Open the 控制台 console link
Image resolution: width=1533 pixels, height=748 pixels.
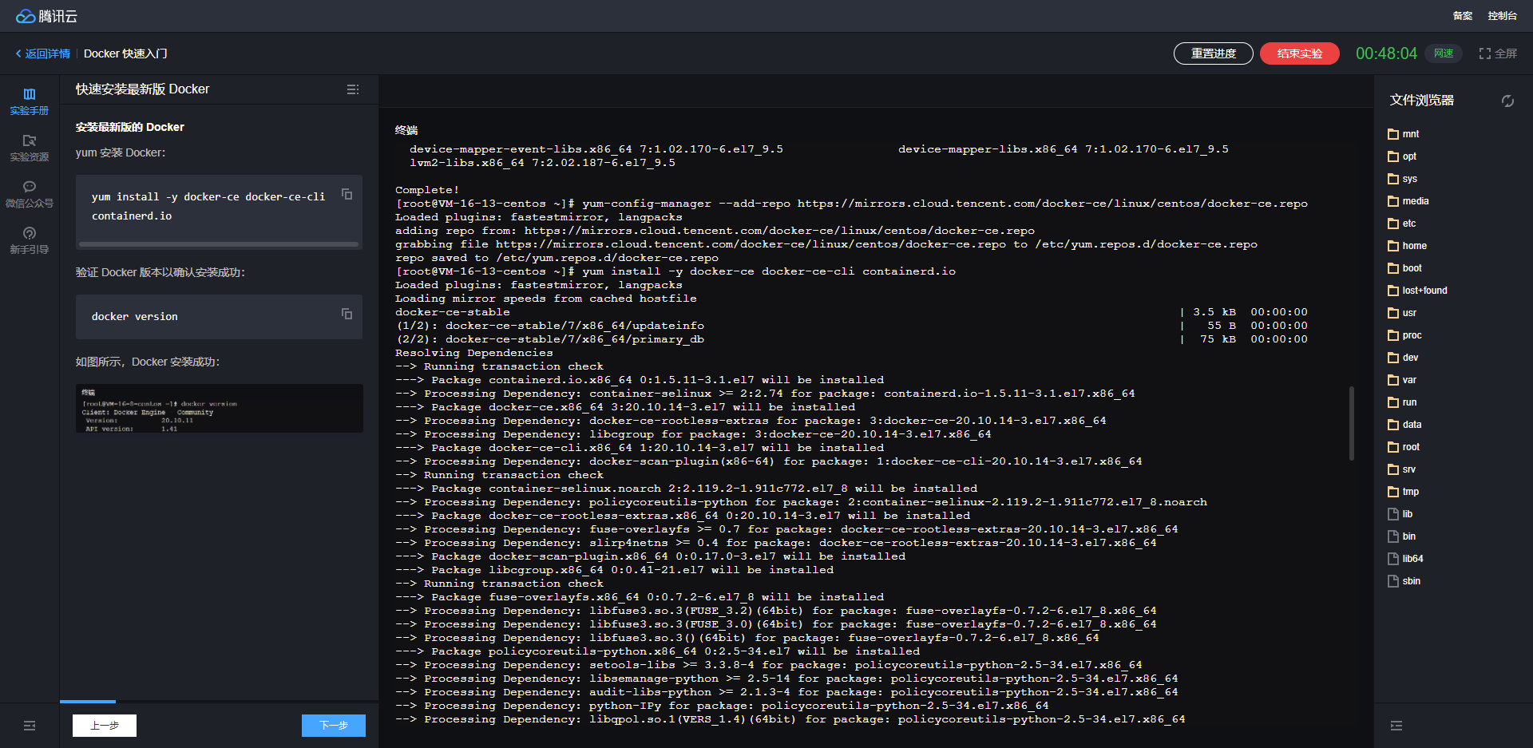1503,16
